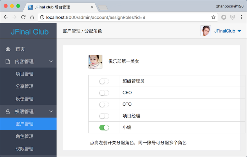The height and width of the screenshot is (157, 247).
Task: Click the JFinalClub admin avatar thumbnail
Action: point(206,31)
